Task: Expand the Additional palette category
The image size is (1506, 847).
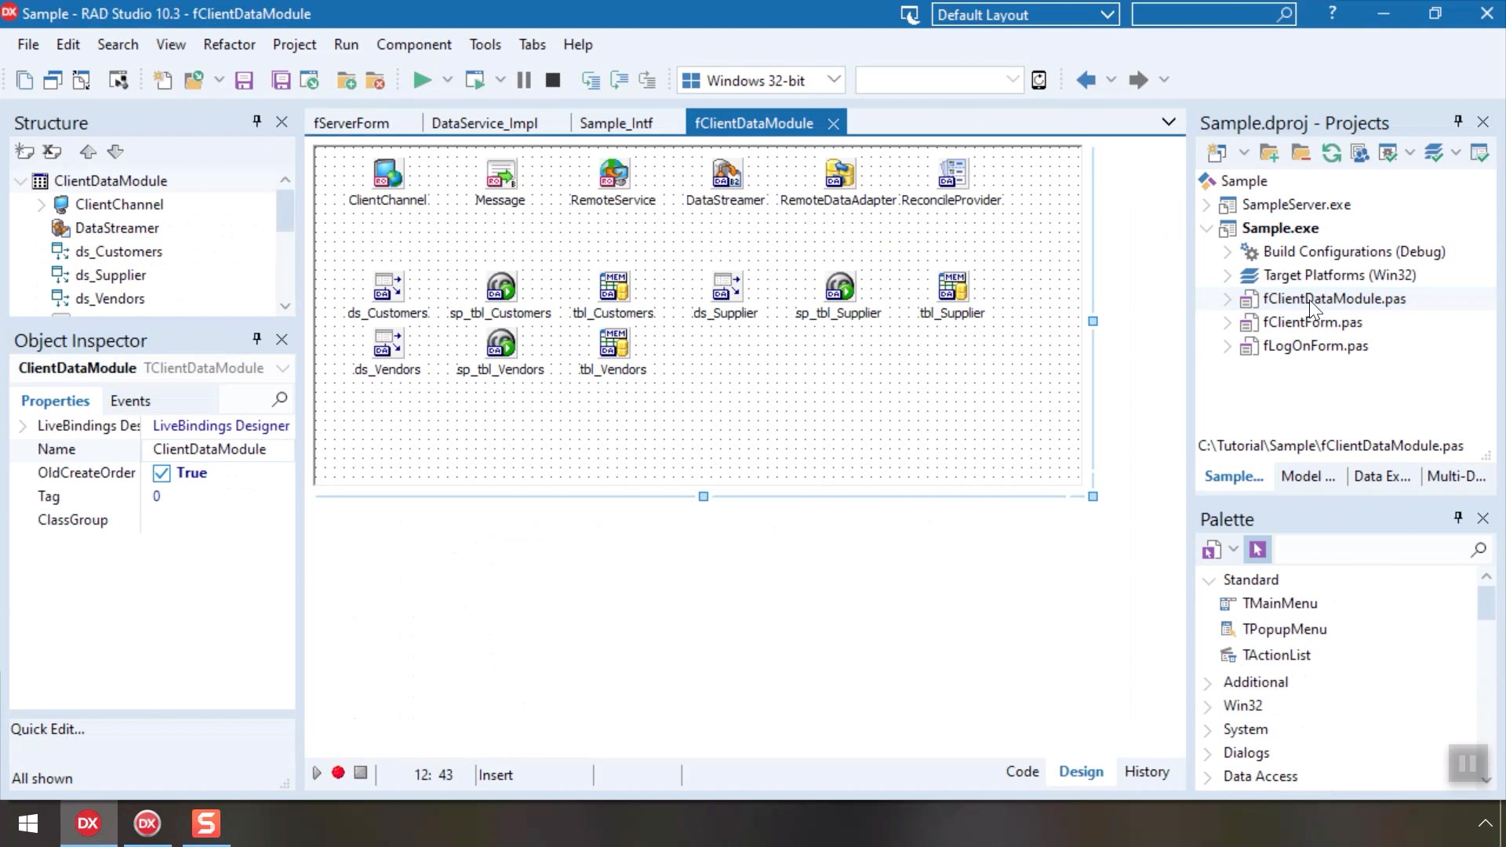Action: point(1208,682)
